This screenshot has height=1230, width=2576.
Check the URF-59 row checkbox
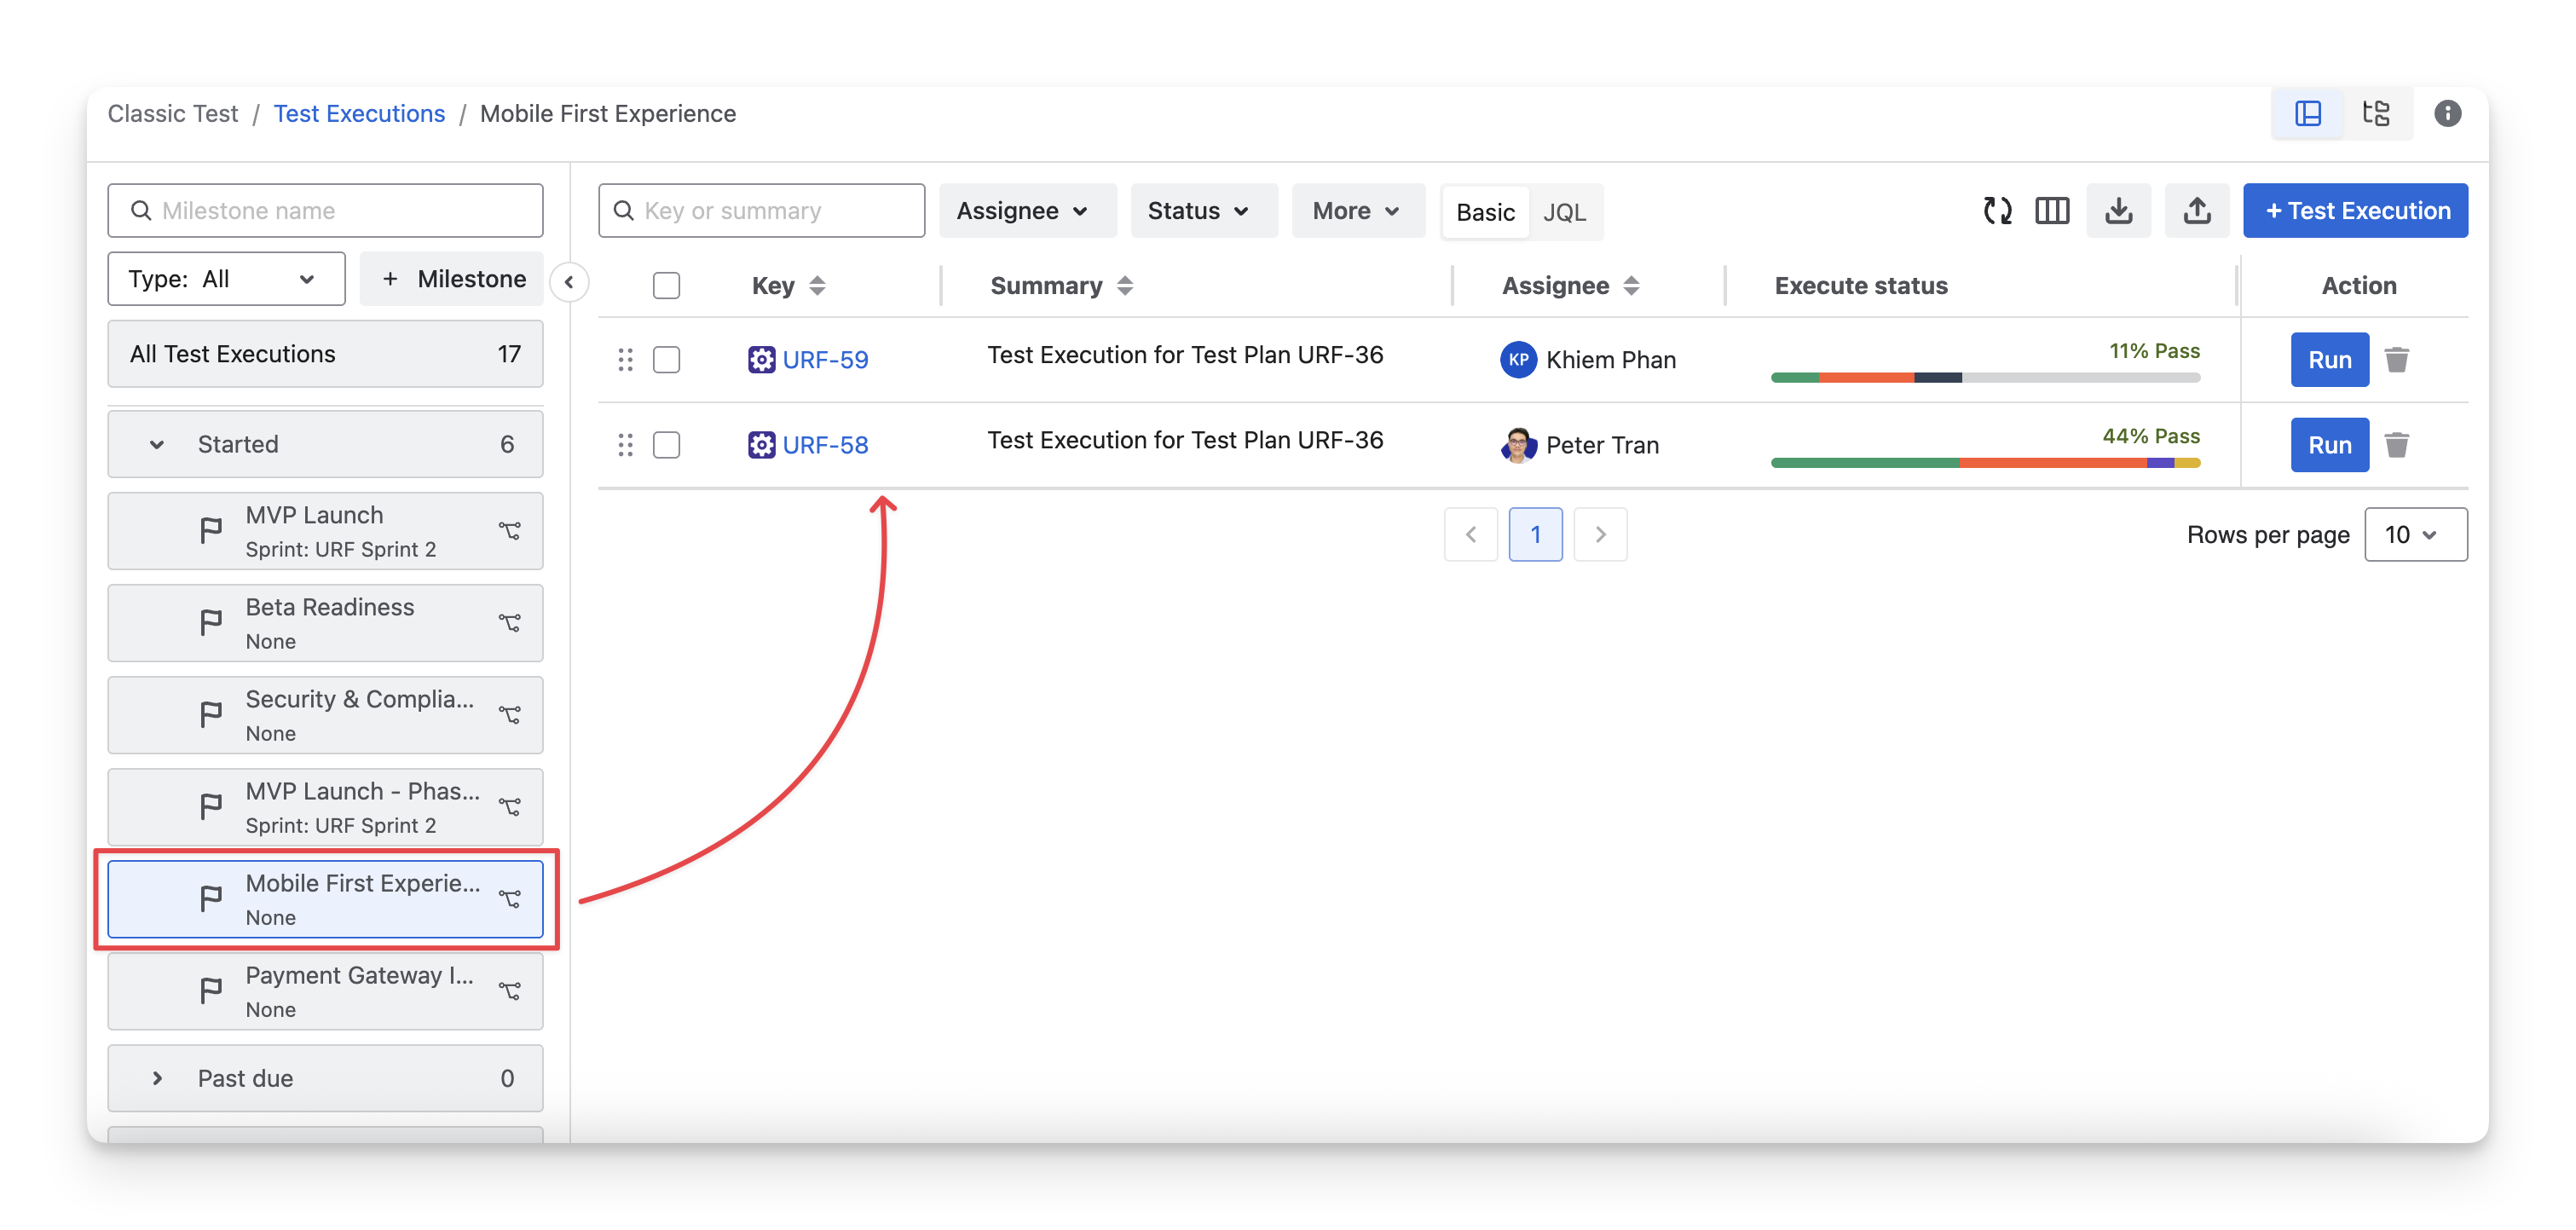click(666, 360)
